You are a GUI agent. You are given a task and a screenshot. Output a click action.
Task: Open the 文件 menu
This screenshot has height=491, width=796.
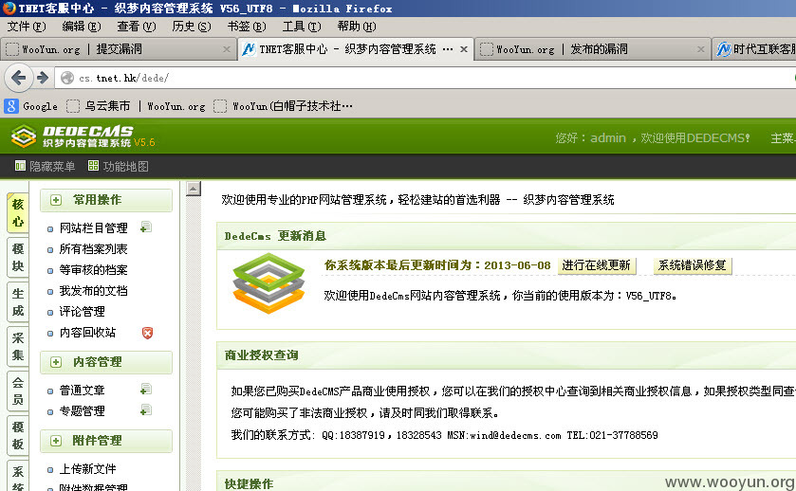click(x=27, y=27)
